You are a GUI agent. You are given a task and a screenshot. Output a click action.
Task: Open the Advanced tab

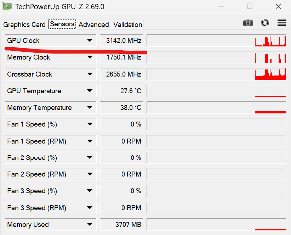pyautogui.click(x=93, y=24)
